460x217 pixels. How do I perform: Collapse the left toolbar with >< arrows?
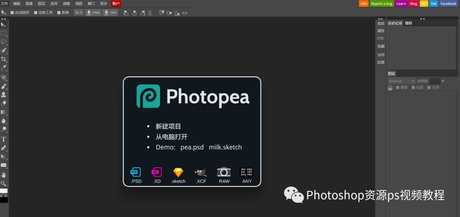pyautogui.click(x=3, y=19)
